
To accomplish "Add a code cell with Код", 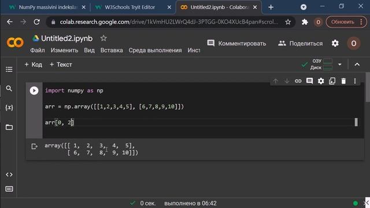I will pyautogui.click(x=34, y=64).
